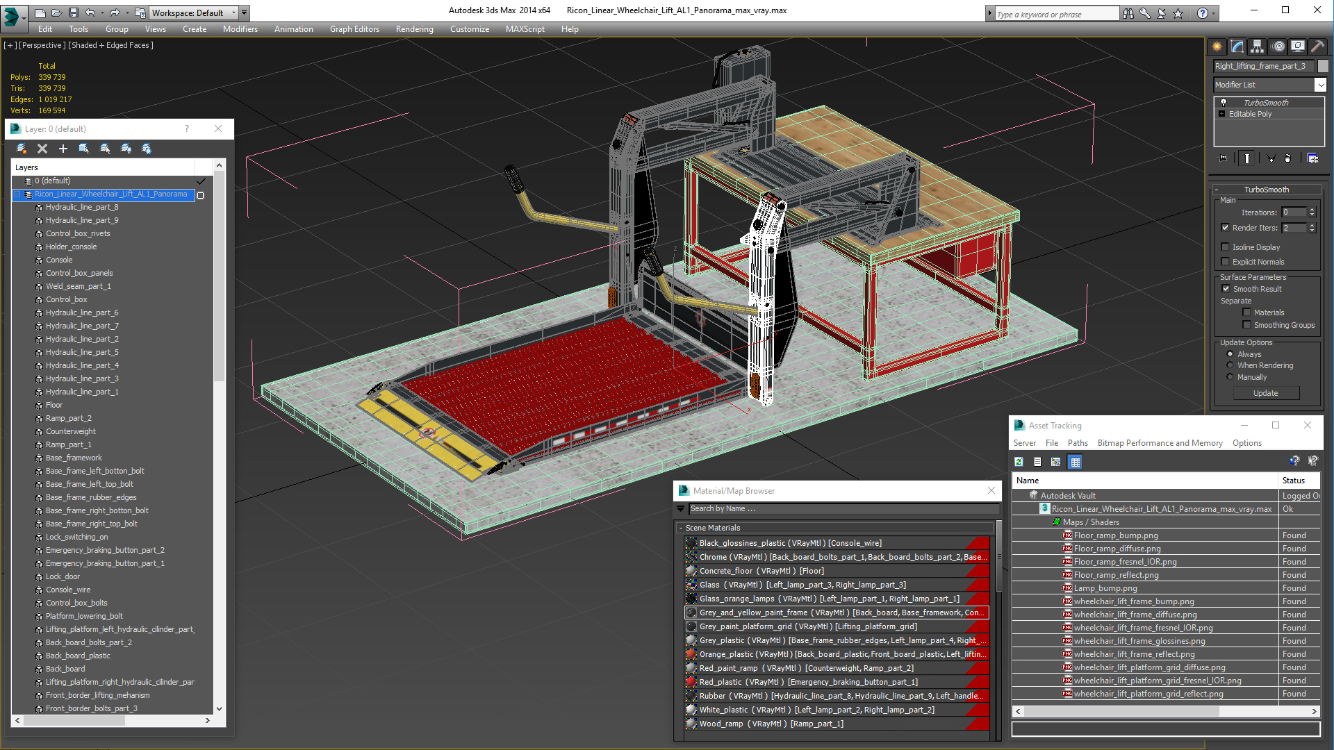Click the Undo arrow icon
This screenshot has height=750, width=1334.
90,12
